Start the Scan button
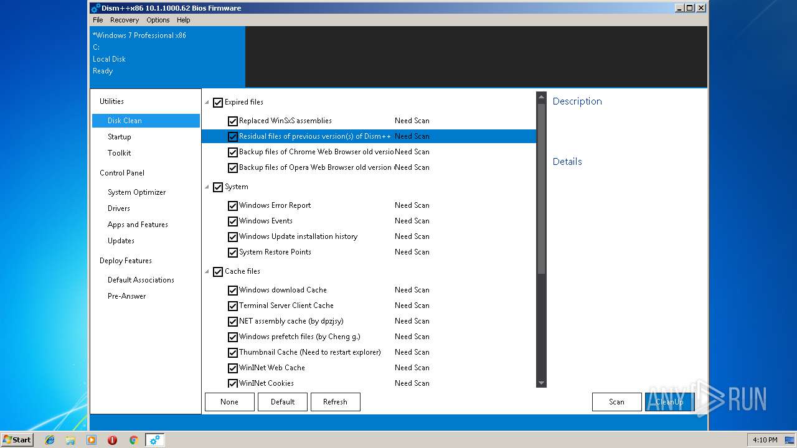The width and height of the screenshot is (797, 448). pos(616,402)
